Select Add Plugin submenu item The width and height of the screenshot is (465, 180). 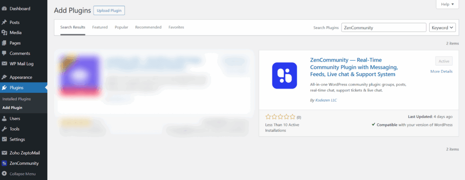tap(12, 108)
